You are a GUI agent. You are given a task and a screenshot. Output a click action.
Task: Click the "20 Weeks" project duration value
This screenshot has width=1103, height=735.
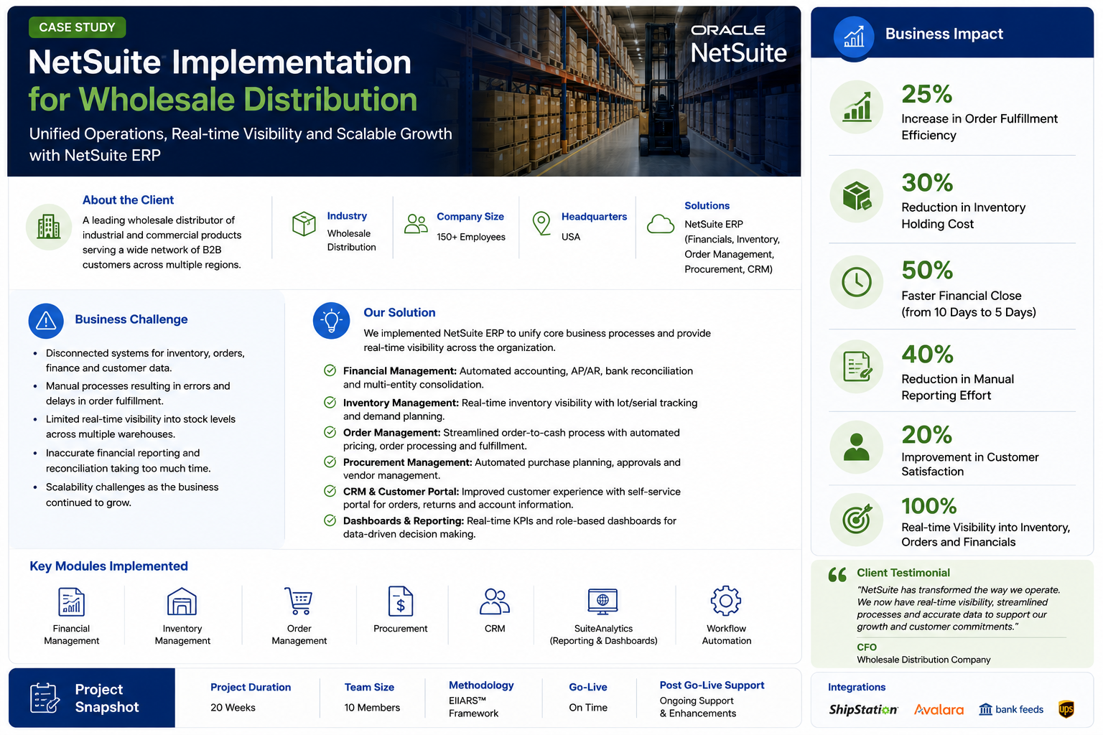pyautogui.click(x=233, y=708)
